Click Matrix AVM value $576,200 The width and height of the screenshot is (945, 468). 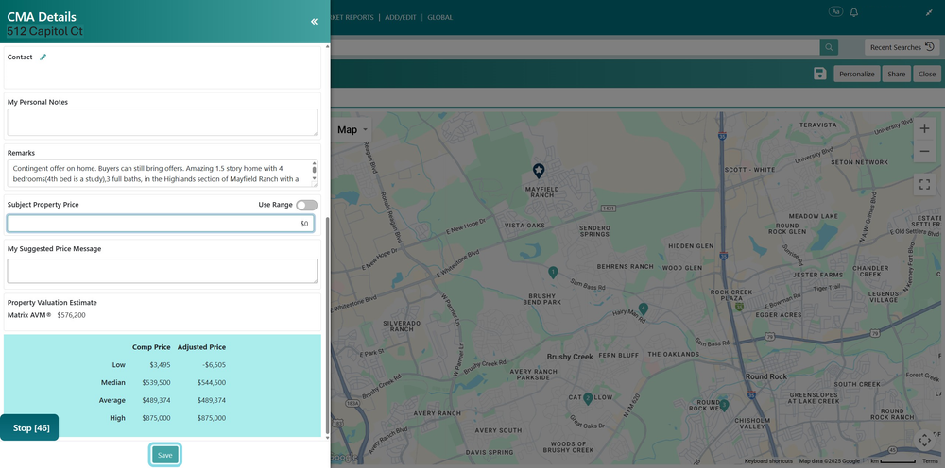point(71,315)
